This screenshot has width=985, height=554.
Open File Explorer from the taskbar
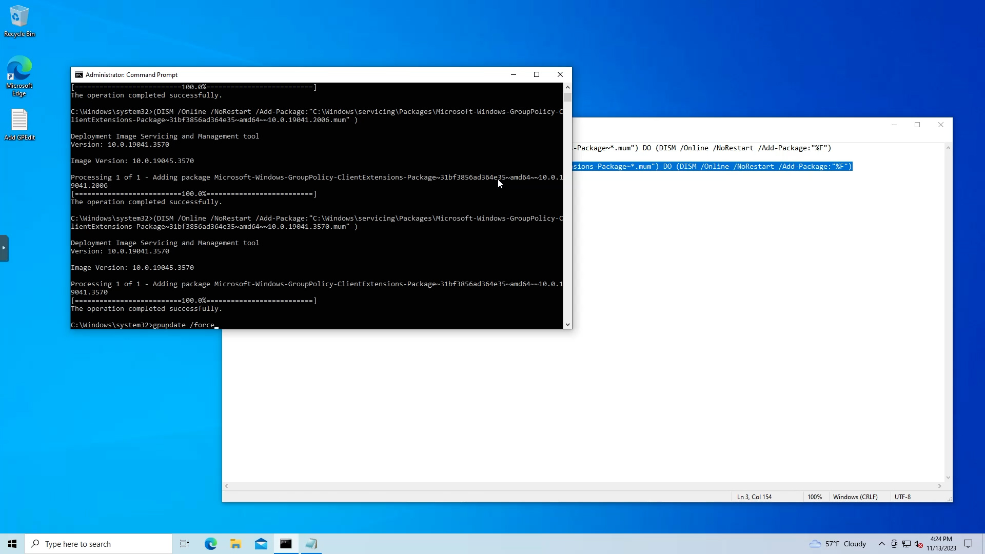235,544
